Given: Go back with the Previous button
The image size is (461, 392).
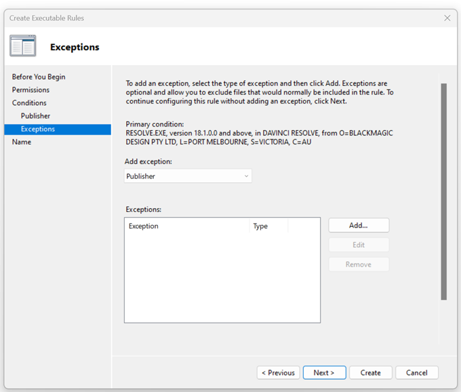Looking at the screenshot, I should [x=278, y=373].
